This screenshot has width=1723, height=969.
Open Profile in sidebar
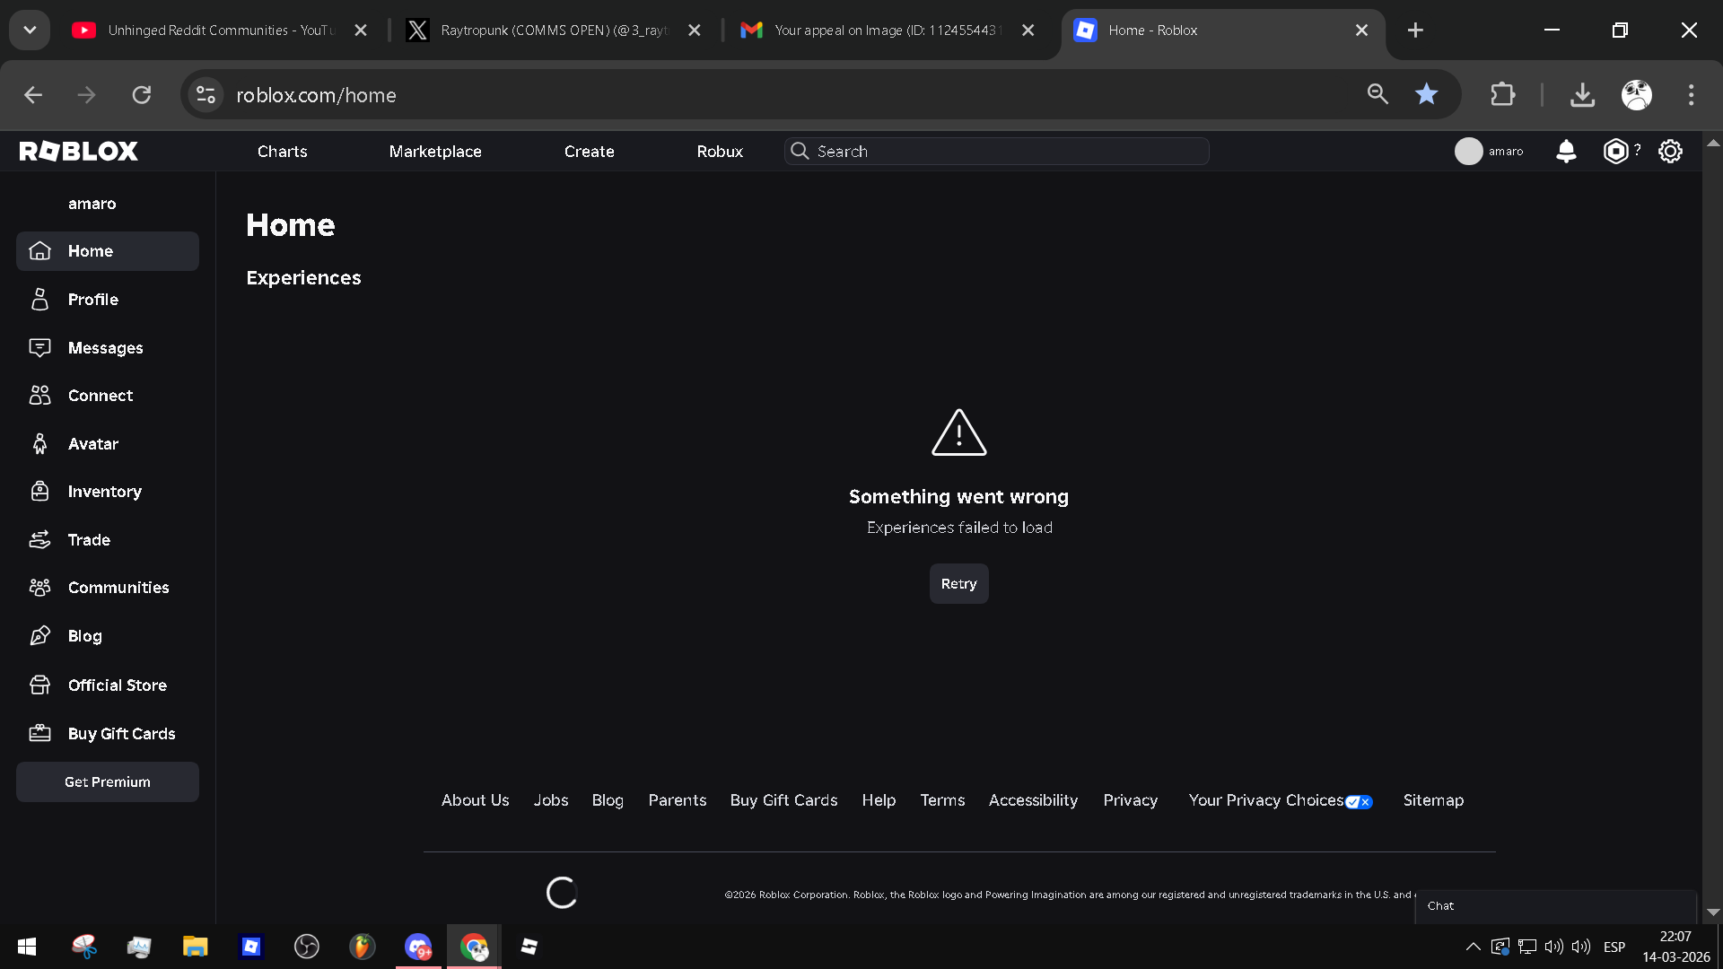[x=108, y=299]
